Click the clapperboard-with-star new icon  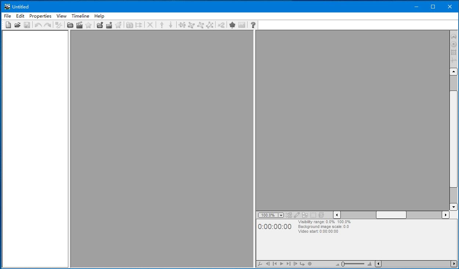pos(109,25)
